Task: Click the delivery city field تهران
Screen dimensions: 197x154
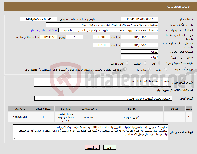Action: click(x=139, y=57)
